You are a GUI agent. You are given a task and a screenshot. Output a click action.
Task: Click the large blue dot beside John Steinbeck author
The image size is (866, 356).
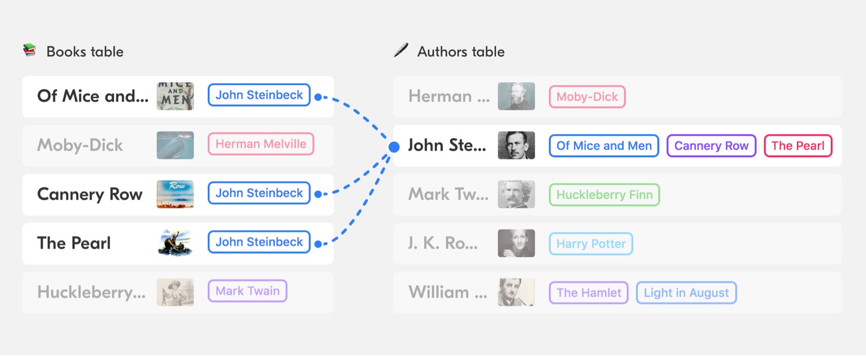394,147
